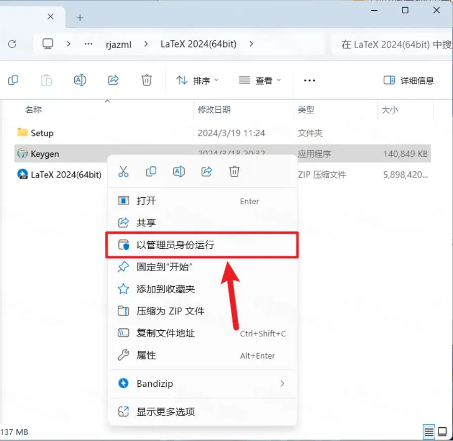Click the size value 5,898,420...

(x=405, y=174)
